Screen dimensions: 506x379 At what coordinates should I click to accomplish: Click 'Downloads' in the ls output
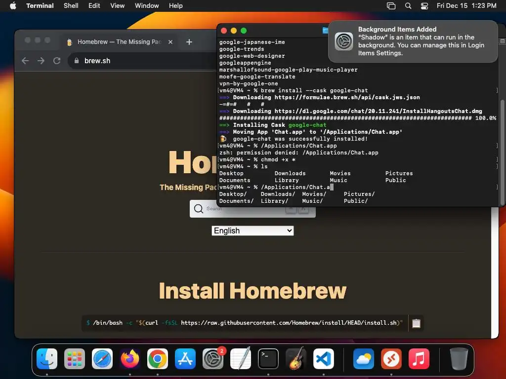click(290, 173)
